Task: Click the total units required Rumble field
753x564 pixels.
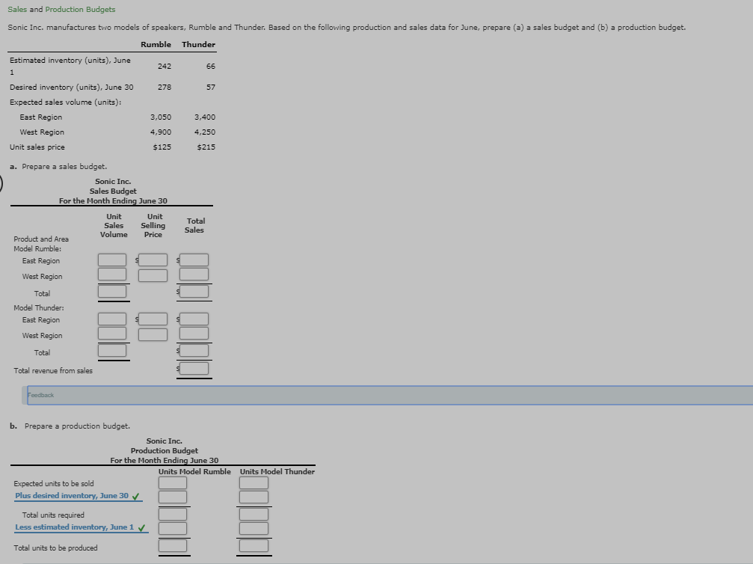Action: click(x=172, y=513)
